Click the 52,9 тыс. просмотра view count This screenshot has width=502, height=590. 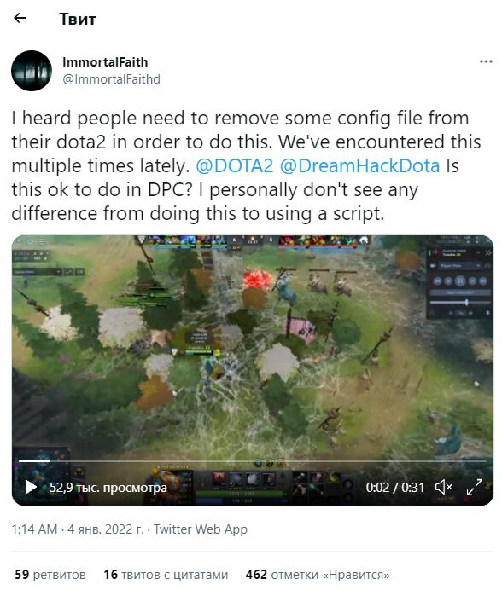(108, 488)
